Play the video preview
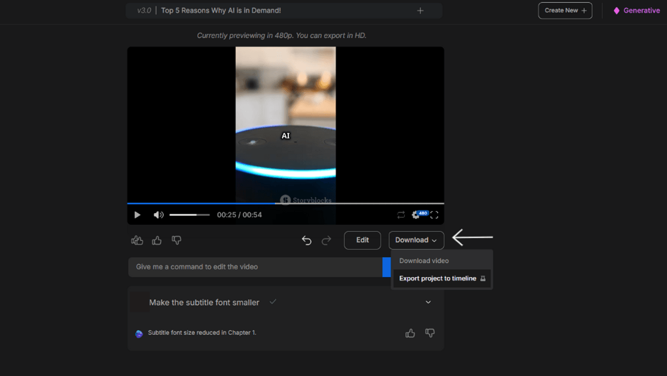Image resolution: width=667 pixels, height=376 pixels. [137, 215]
